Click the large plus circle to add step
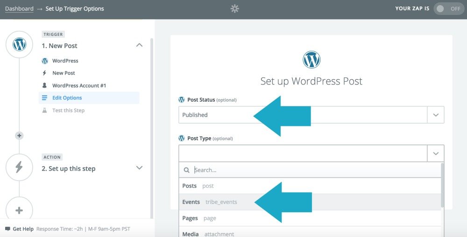This screenshot has width=467, height=237. click(19, 210)
